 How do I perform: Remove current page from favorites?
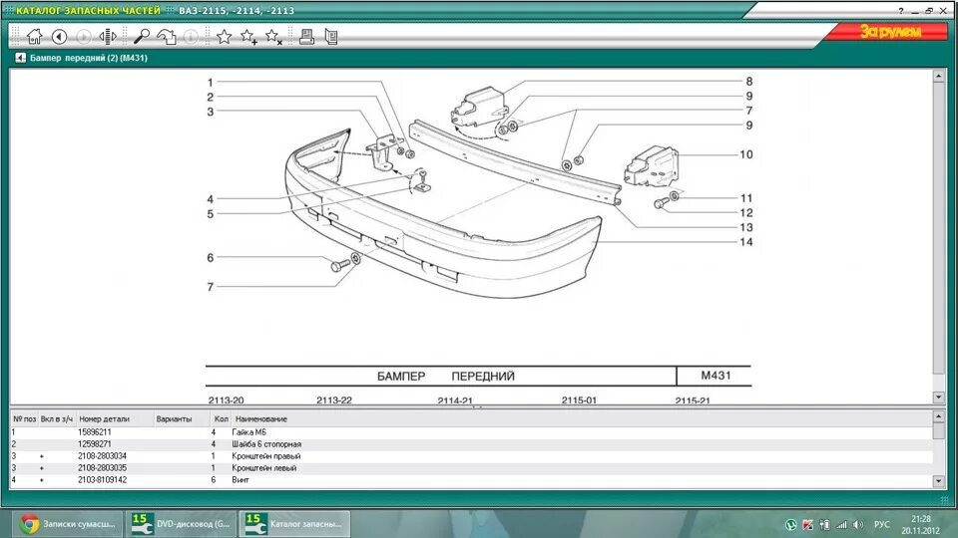click(273, 37)
